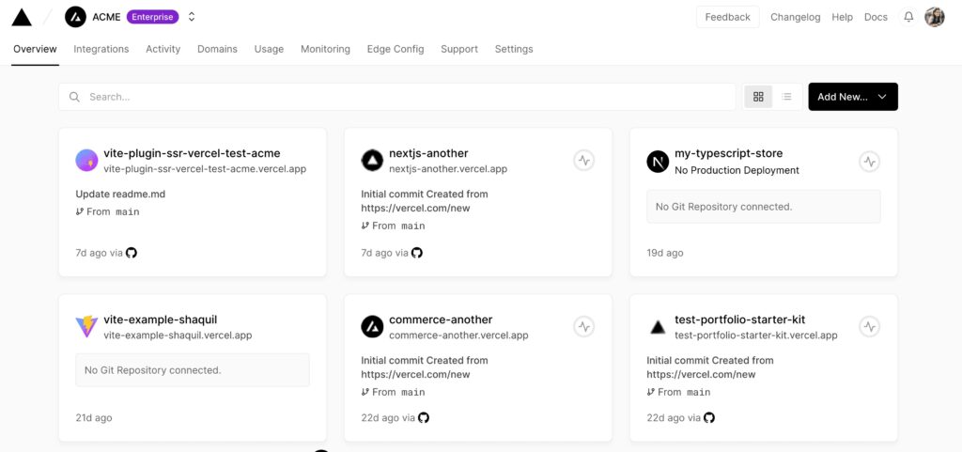
Task: Visit vite-example-shaquil.vercel.app URL
Action: [x=178, y=335]
